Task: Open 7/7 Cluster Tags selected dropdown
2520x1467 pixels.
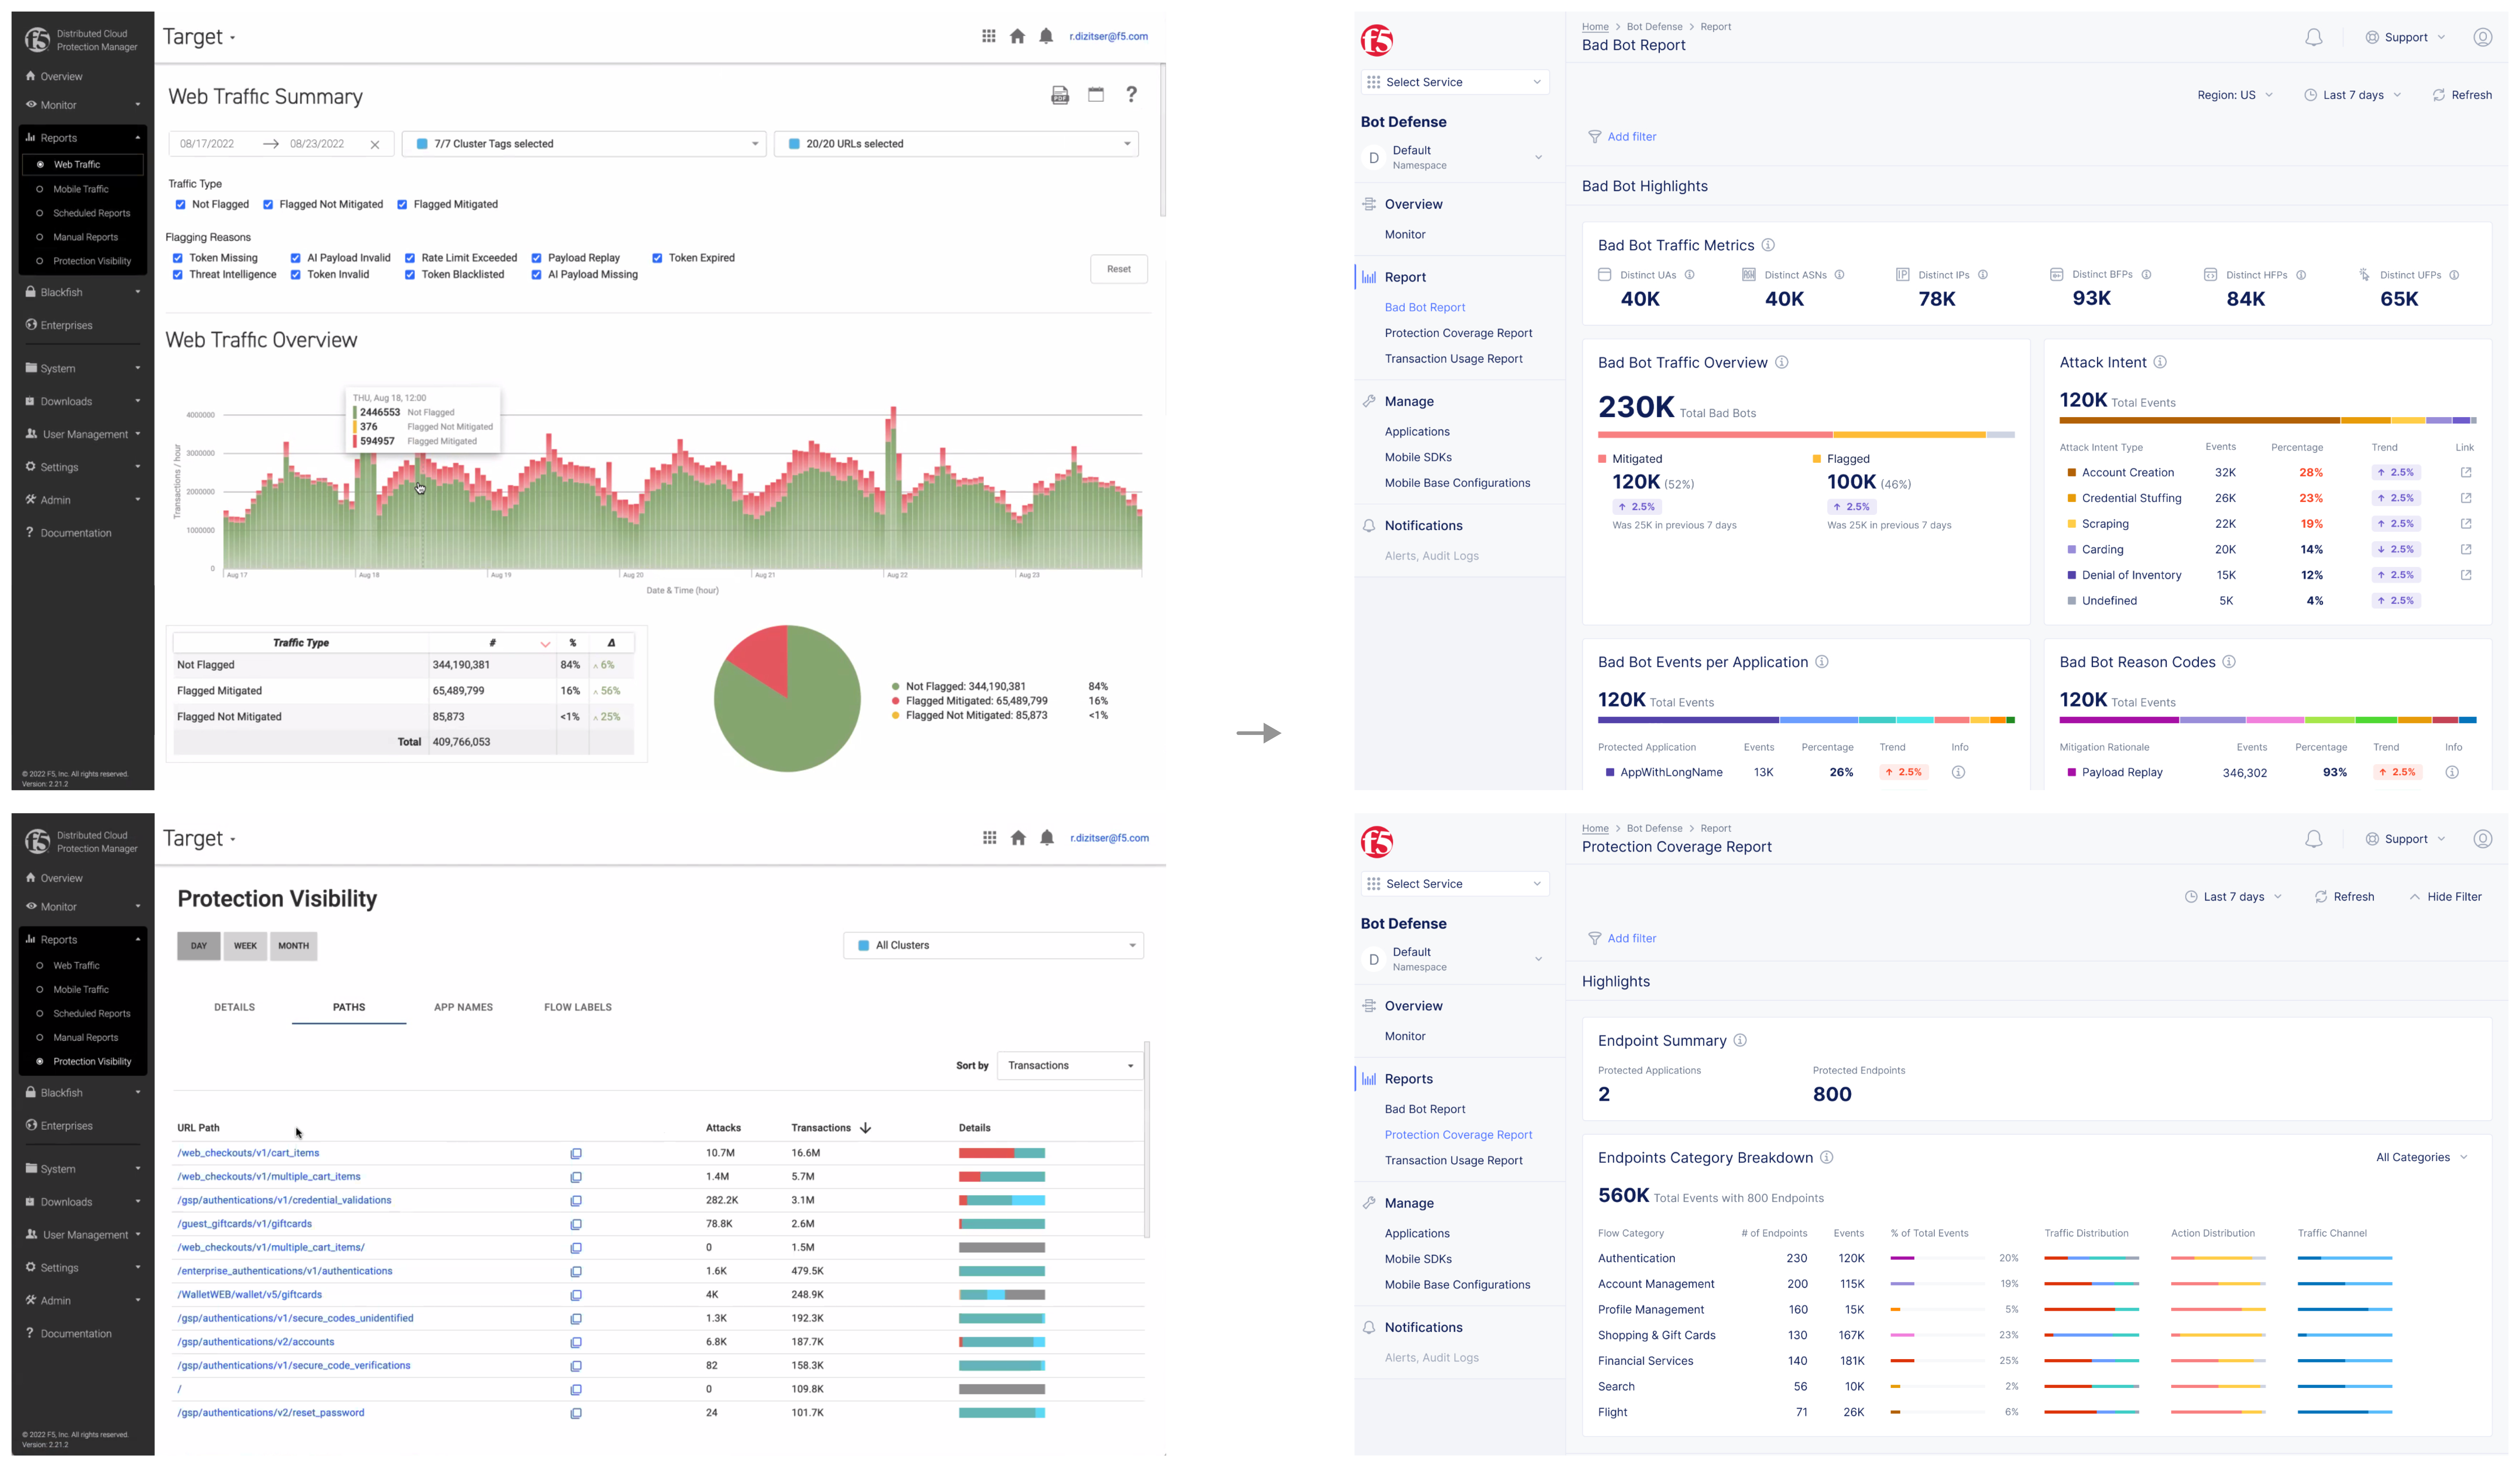Action: click(x=584, y=144)
